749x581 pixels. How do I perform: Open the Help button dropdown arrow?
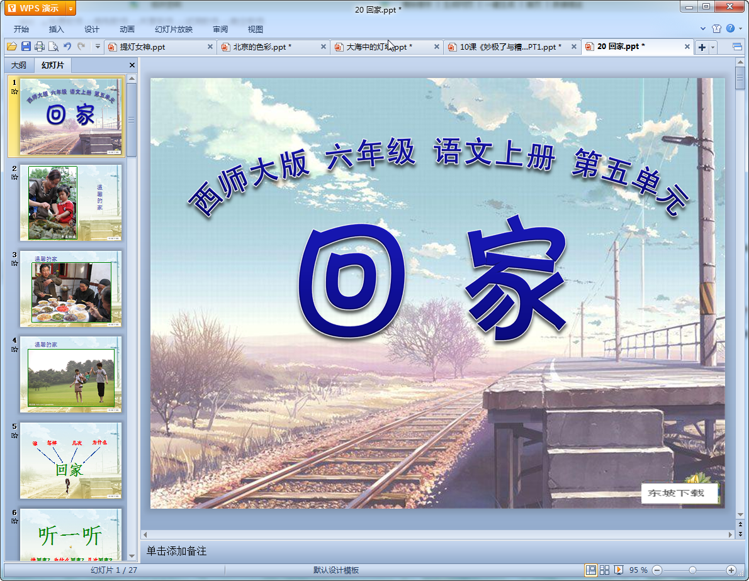pos(740,29)
